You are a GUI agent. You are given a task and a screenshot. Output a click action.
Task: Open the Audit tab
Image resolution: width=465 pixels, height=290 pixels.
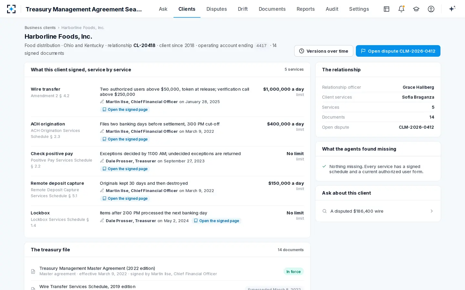[x=332, y=9]
